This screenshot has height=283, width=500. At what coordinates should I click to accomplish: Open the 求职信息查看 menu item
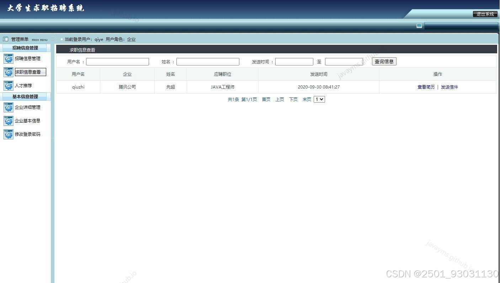(x=30, y=72)
